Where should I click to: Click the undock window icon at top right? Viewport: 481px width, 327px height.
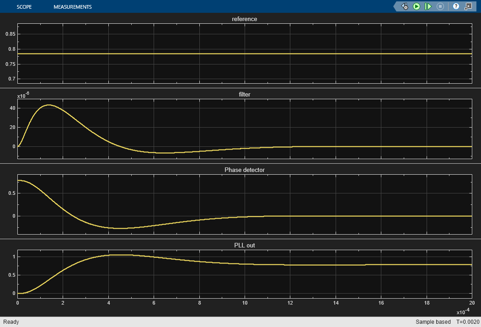coord(468,6)
